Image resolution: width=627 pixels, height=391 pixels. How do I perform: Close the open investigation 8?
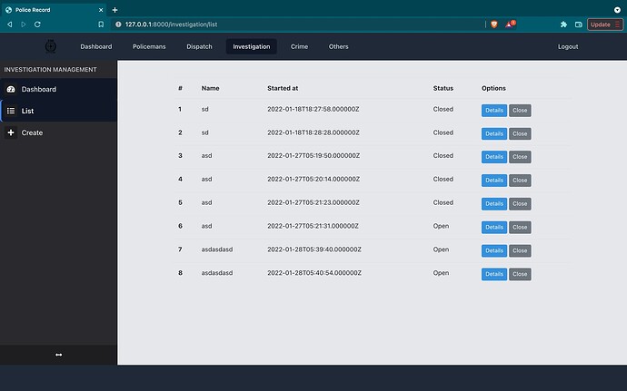(x=520, y=274)
